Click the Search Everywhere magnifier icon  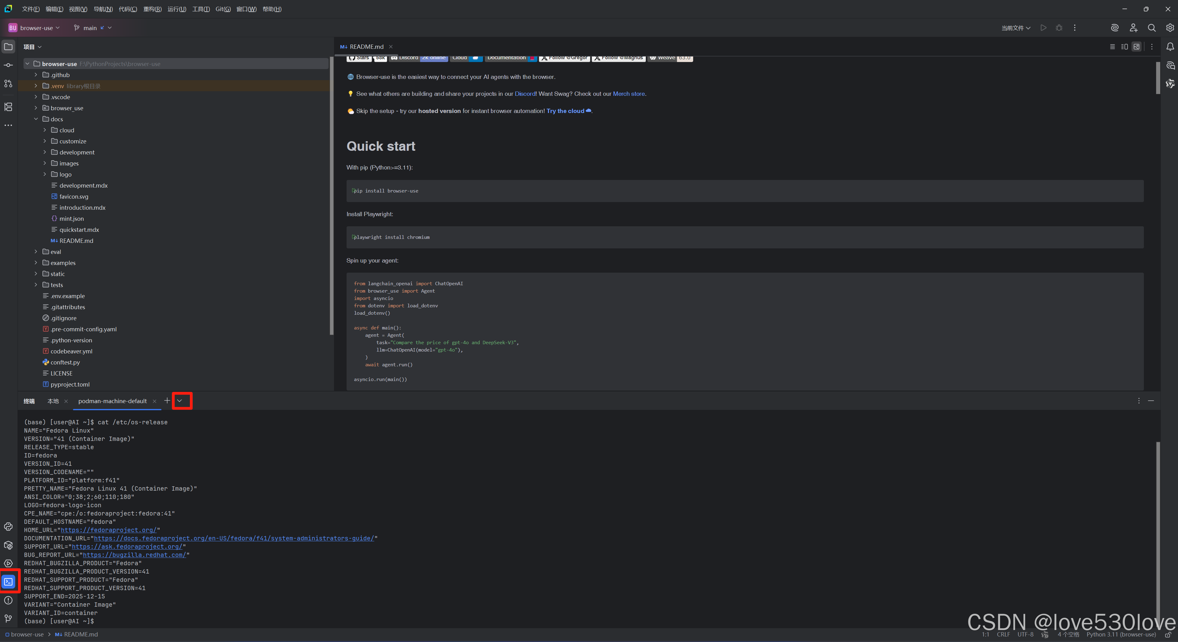click(1152, 28)
